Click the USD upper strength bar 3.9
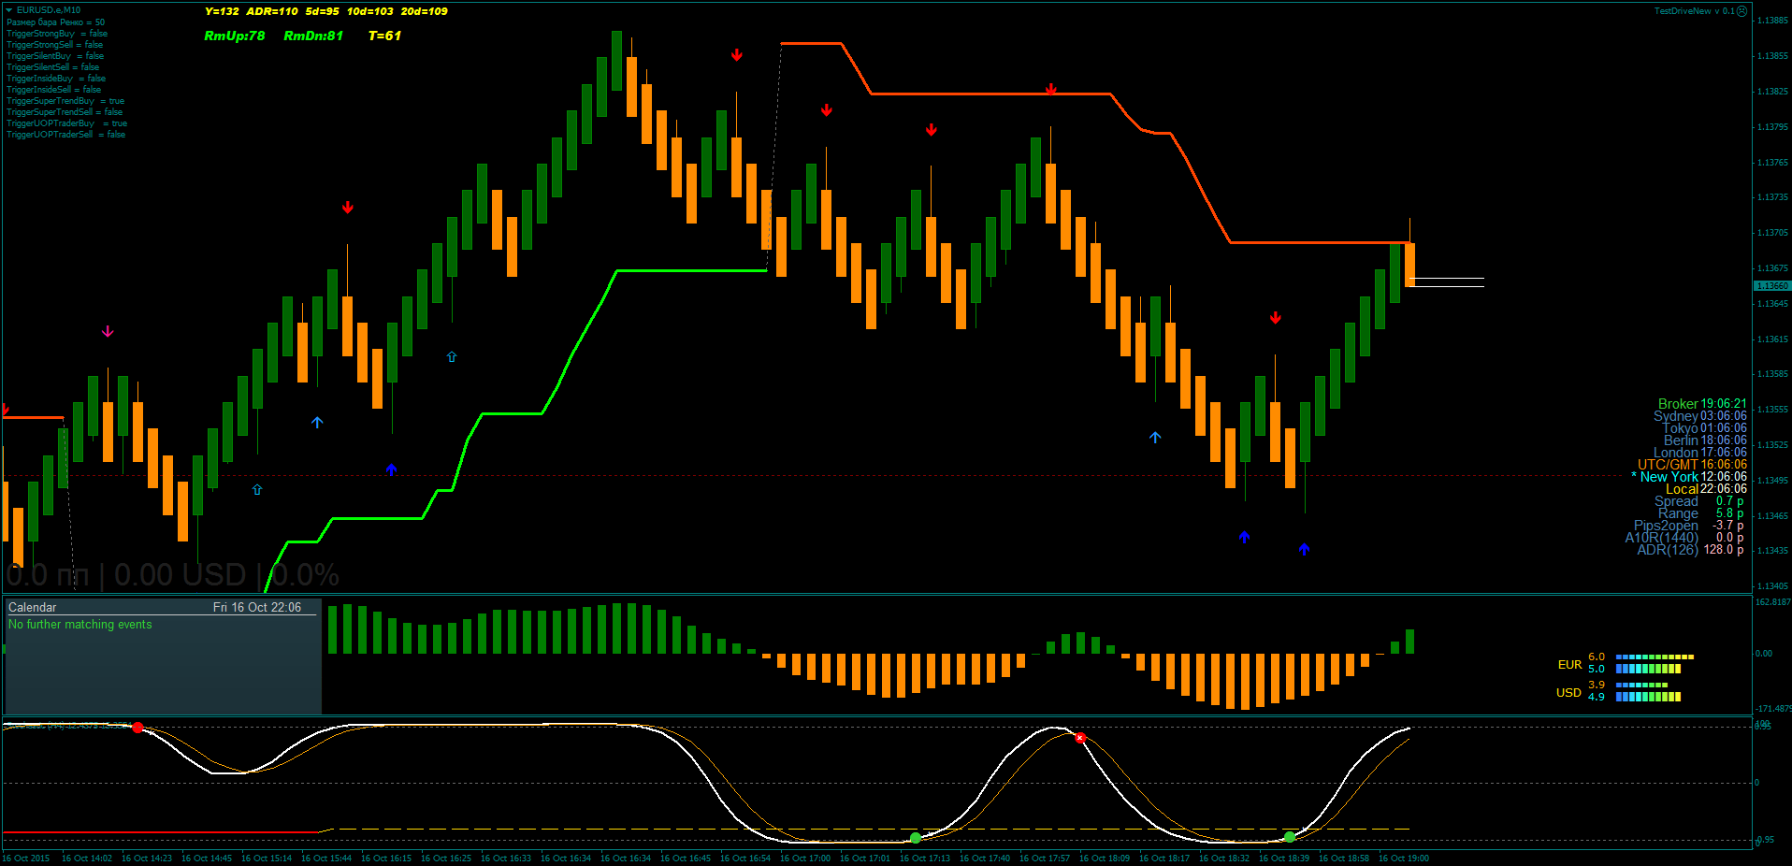This screenshot has height=866, width=1792. (1641, 685)
